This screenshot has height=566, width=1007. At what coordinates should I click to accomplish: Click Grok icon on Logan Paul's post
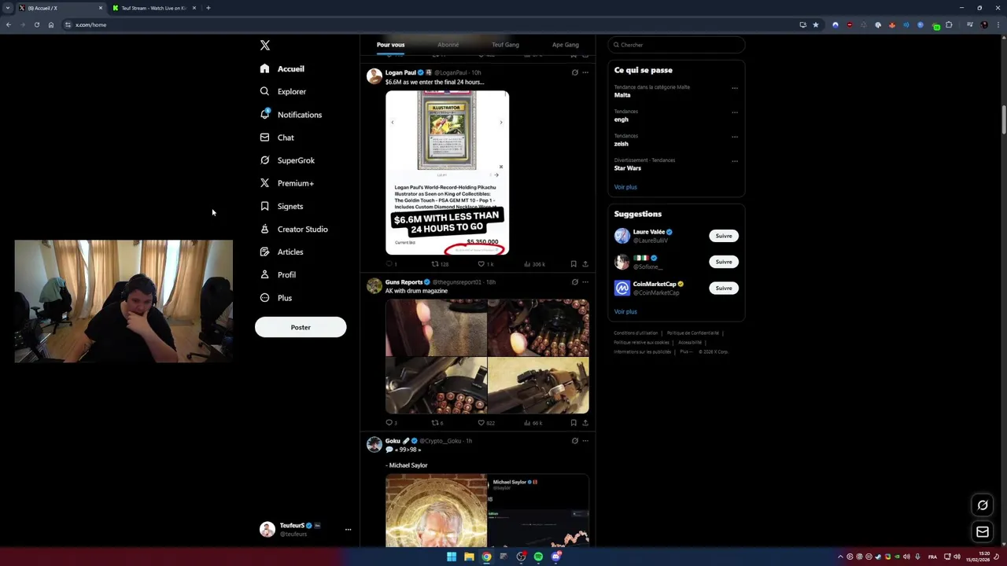(x=574, y=72)
